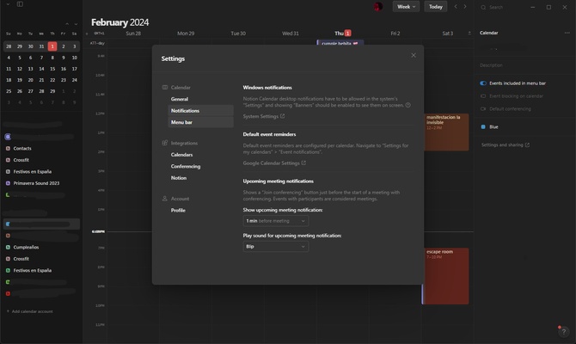
Task: Select today, February 1, in mini calendar
Action: (x=52, y=46)
